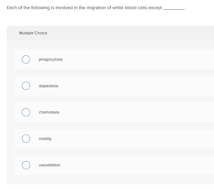Select the chemotaxis radio button
This screenshot has height=189, width=214.
pyautogui.click(x=26, y=112)
